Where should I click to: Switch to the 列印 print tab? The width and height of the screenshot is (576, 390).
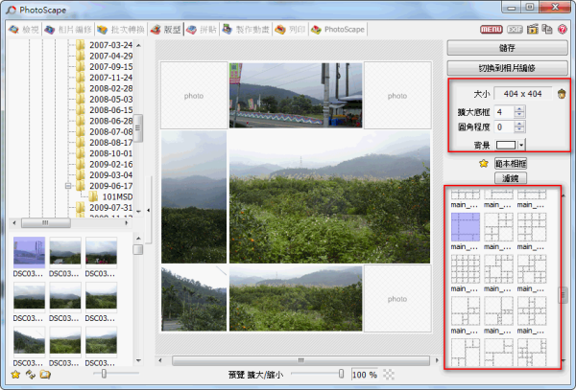tap(291, 30)
